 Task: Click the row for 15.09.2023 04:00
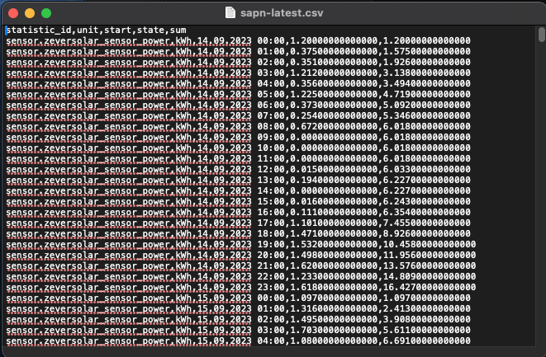click(238, 341)
